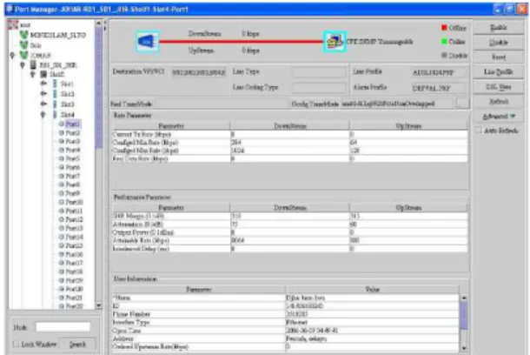Click the MINIDSLAM network element icon
Screen dimensions: 530x355
pos(23,35)
